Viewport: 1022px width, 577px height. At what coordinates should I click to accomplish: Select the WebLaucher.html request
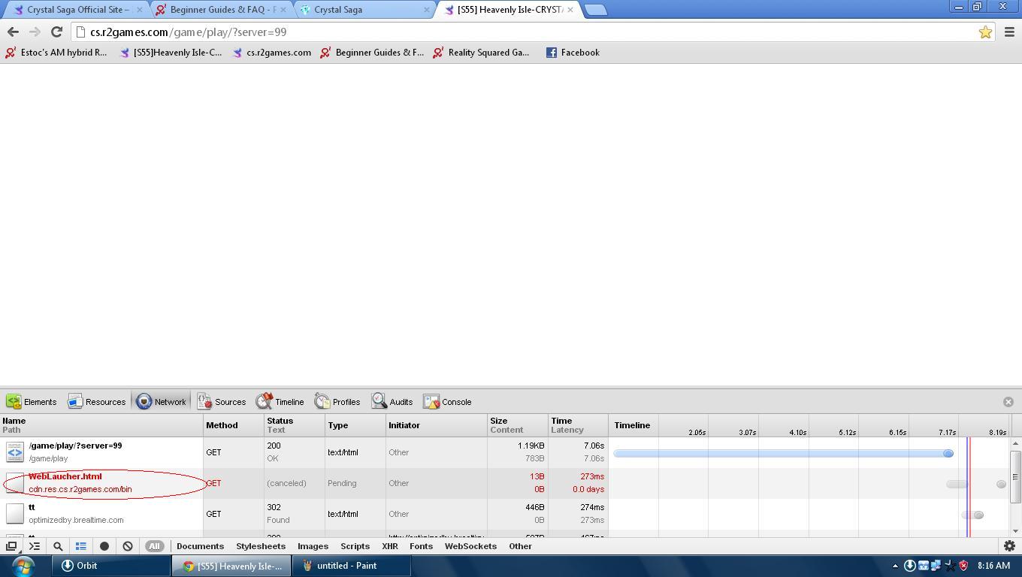pos(65,476)
